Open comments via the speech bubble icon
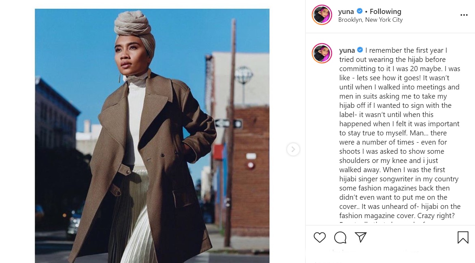 [x=340, y=237]
